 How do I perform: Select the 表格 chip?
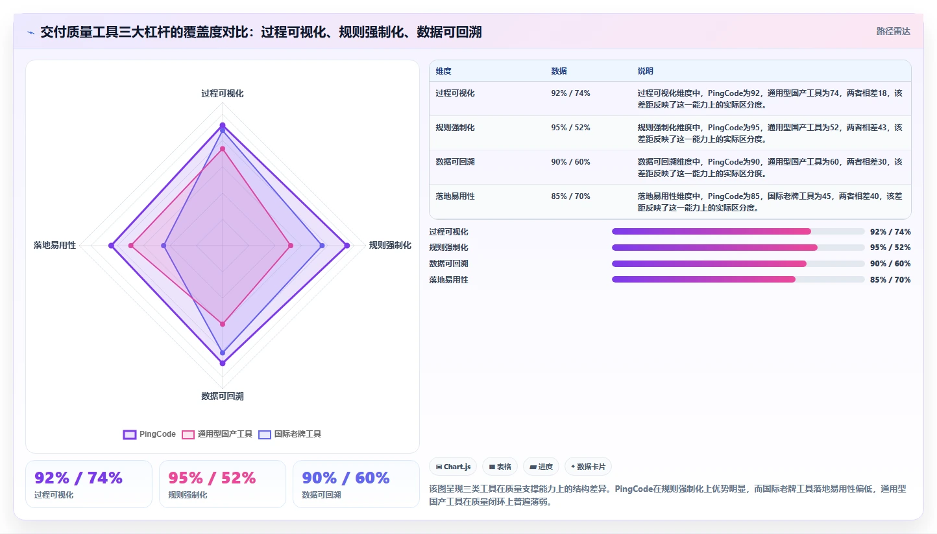coord(500,467)
